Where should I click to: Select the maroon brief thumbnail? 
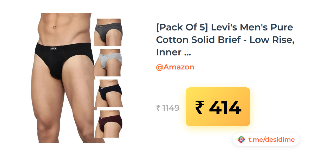108,124
